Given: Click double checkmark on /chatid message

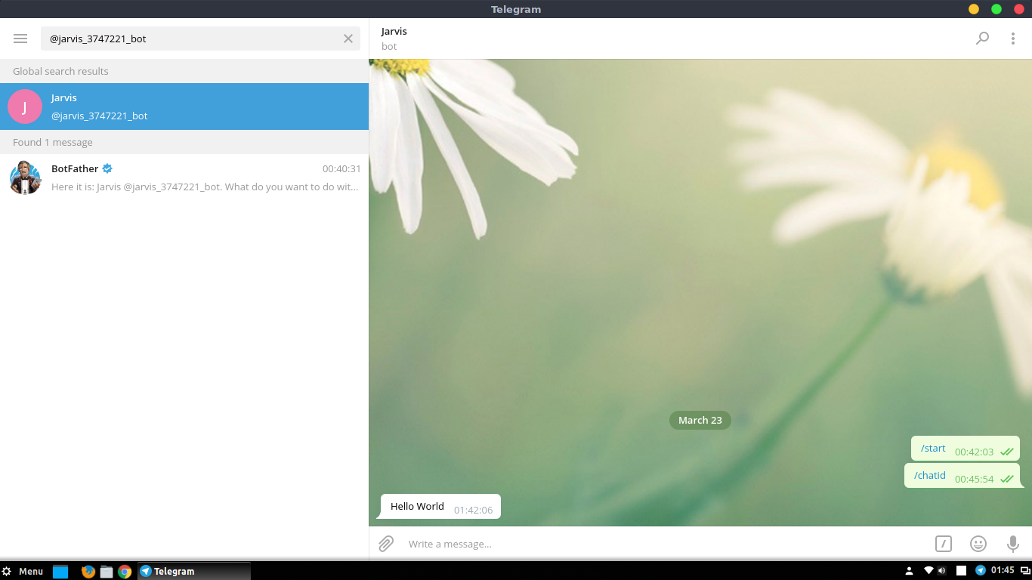Looking at the screenshot, I should pyautogui.click(x=1007, y=479).
